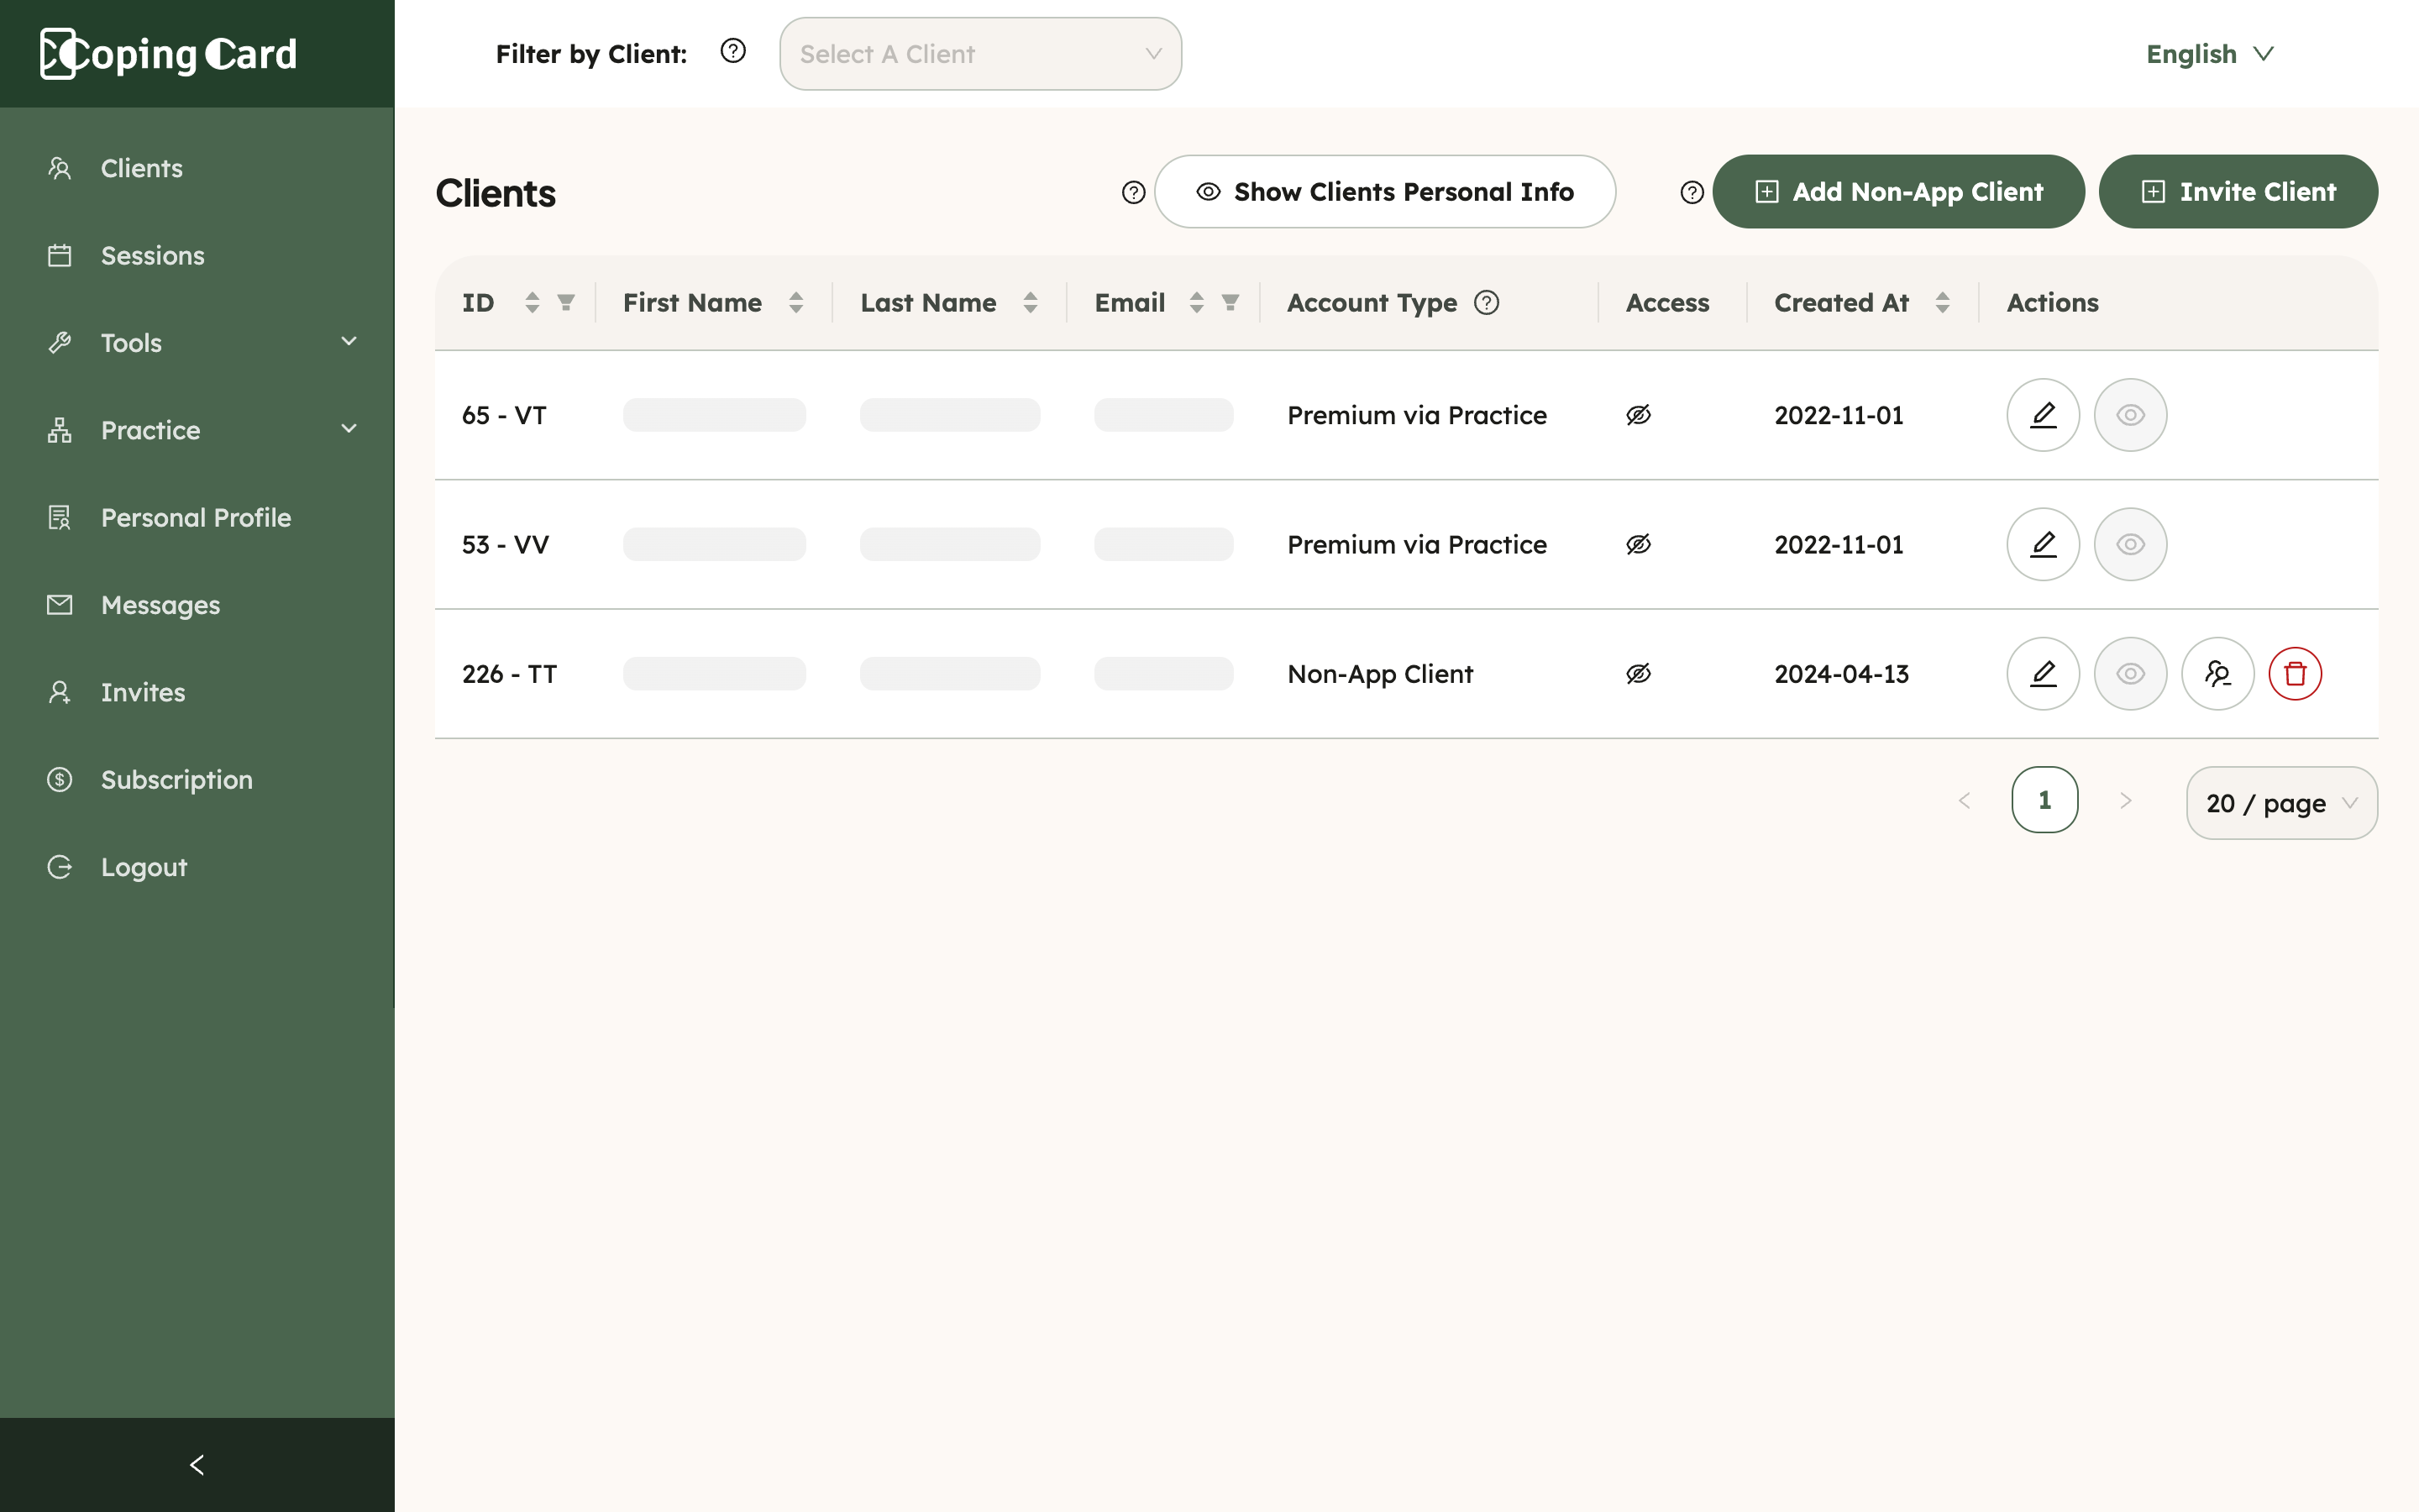Click help icon left of Show Clients Personal Info
Image resolution: width=2419 pixels, height=1512 pixels.
tap(1132, 192)
